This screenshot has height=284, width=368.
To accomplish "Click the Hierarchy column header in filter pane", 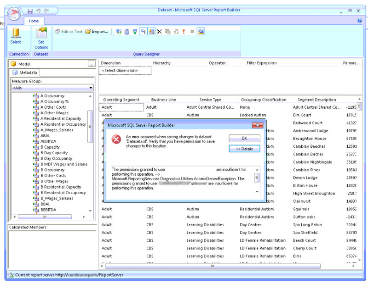I will click(x=162, y=63).
